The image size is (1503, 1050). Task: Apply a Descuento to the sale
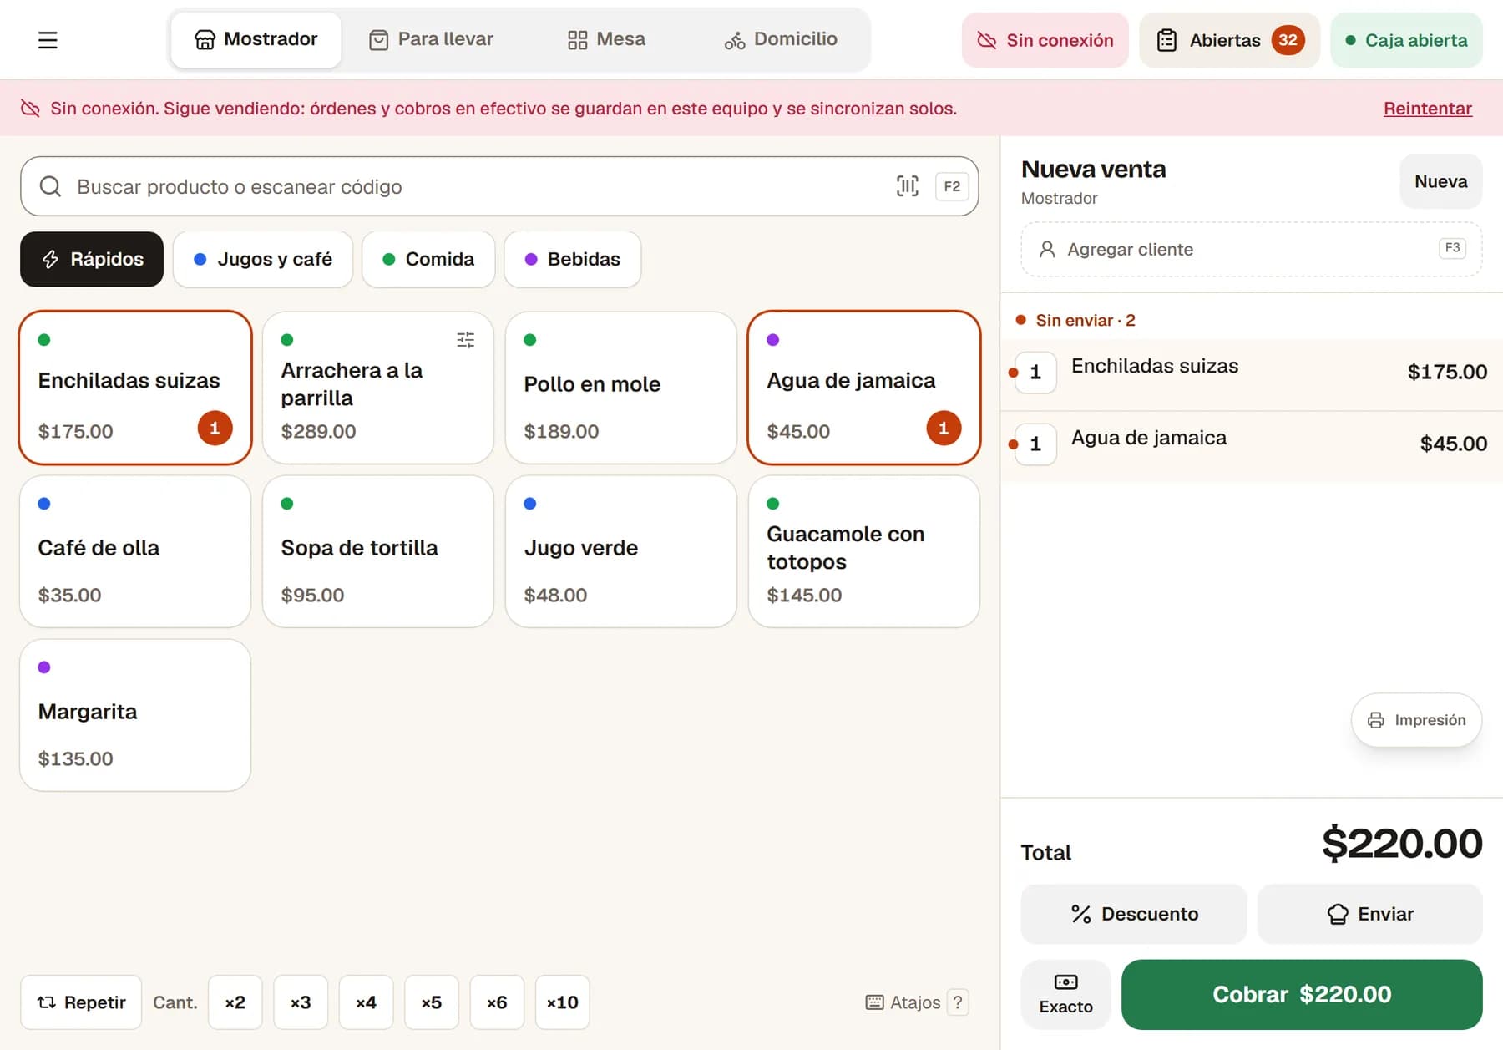click(x=1133, y=914)
